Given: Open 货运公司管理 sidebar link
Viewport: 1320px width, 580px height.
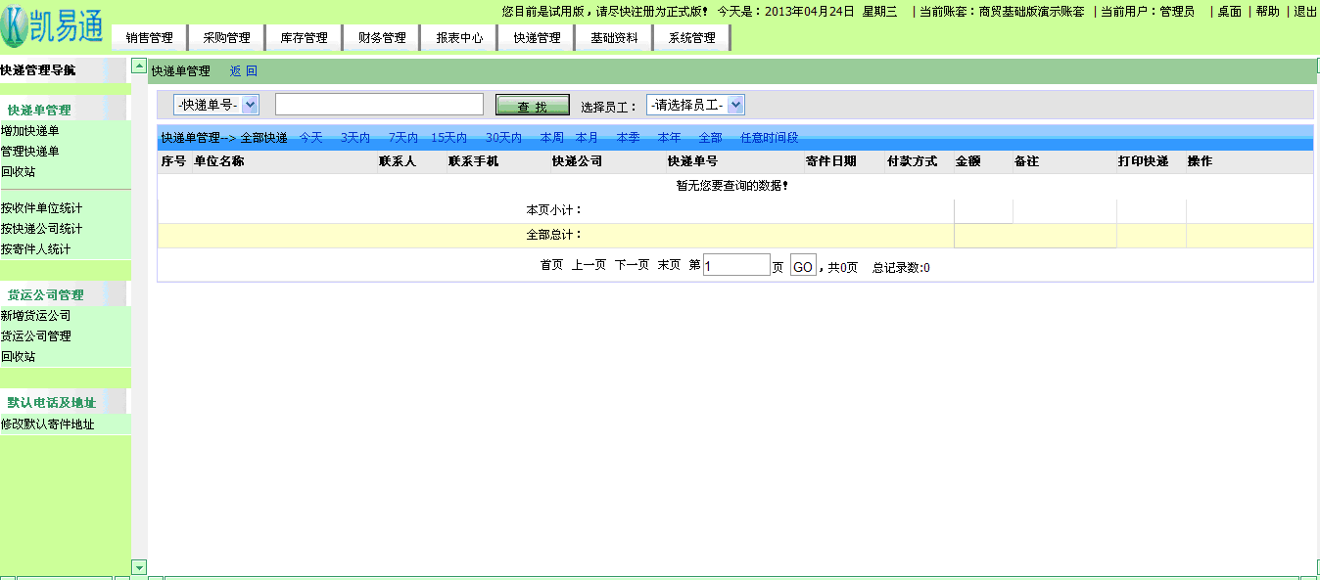Looking at the screenshot, I should [35, 336].
